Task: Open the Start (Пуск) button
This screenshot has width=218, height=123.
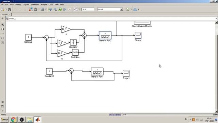Action: [x=4, y=120]
